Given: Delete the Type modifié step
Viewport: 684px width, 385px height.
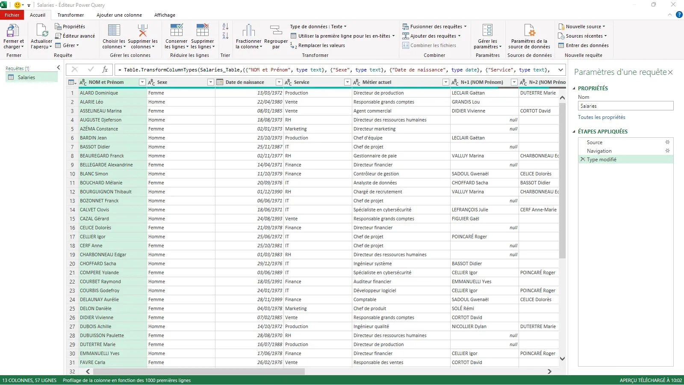Looking at the screenshot, I should [x=582, y=159].
